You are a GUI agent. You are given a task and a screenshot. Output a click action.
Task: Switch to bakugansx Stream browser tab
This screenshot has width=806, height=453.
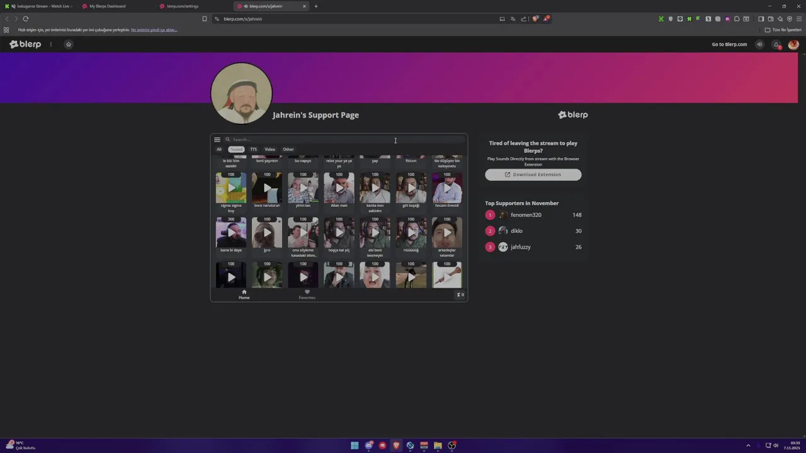point(39,6)
